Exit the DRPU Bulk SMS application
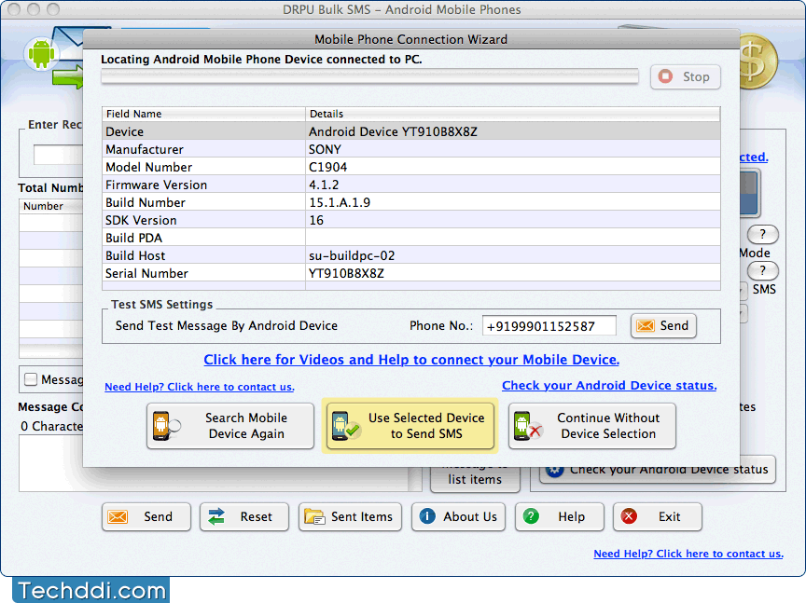Viewport: 806px width, 603px height. click(658, 516)
